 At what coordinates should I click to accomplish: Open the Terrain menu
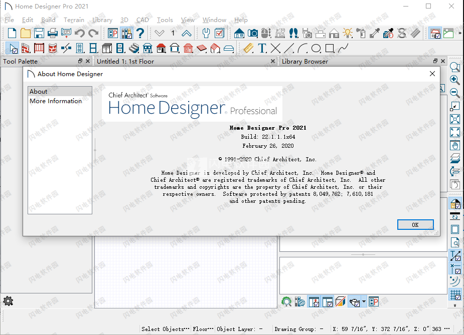[x=74, y=20]
